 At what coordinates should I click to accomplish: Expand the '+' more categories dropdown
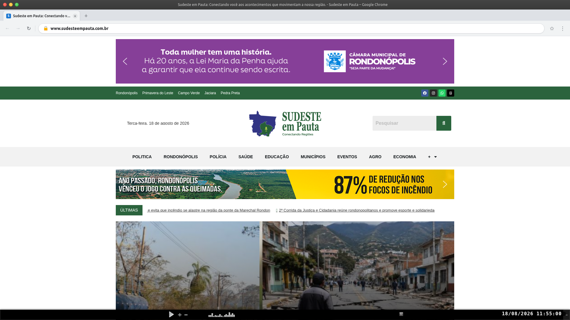coord(432,157)
